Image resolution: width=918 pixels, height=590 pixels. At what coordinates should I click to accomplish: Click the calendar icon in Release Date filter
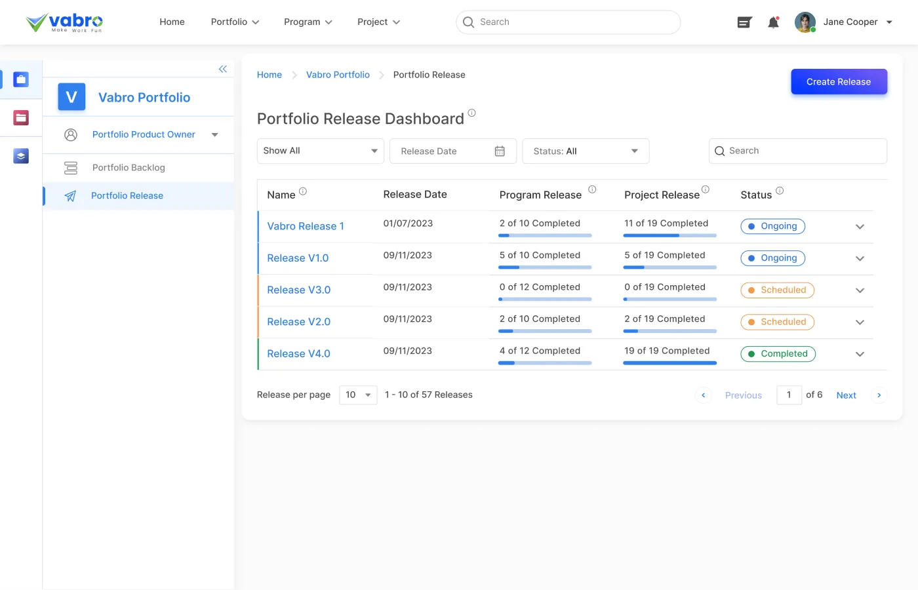[499, 151]
